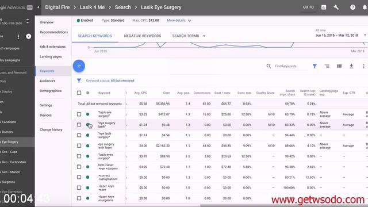Open the reports chart icon in header

tap(324, 7)
